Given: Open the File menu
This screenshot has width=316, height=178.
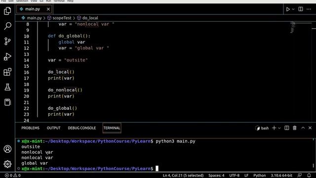Looking at the screenshot, I should click(3, 1).
